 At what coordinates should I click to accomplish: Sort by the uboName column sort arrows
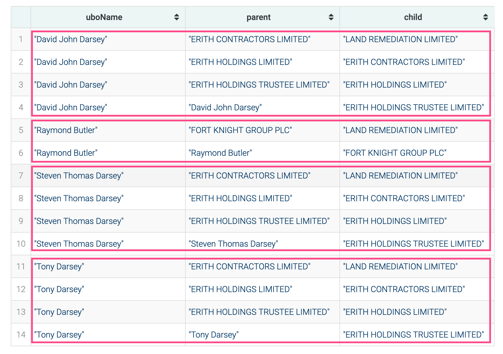176,17
